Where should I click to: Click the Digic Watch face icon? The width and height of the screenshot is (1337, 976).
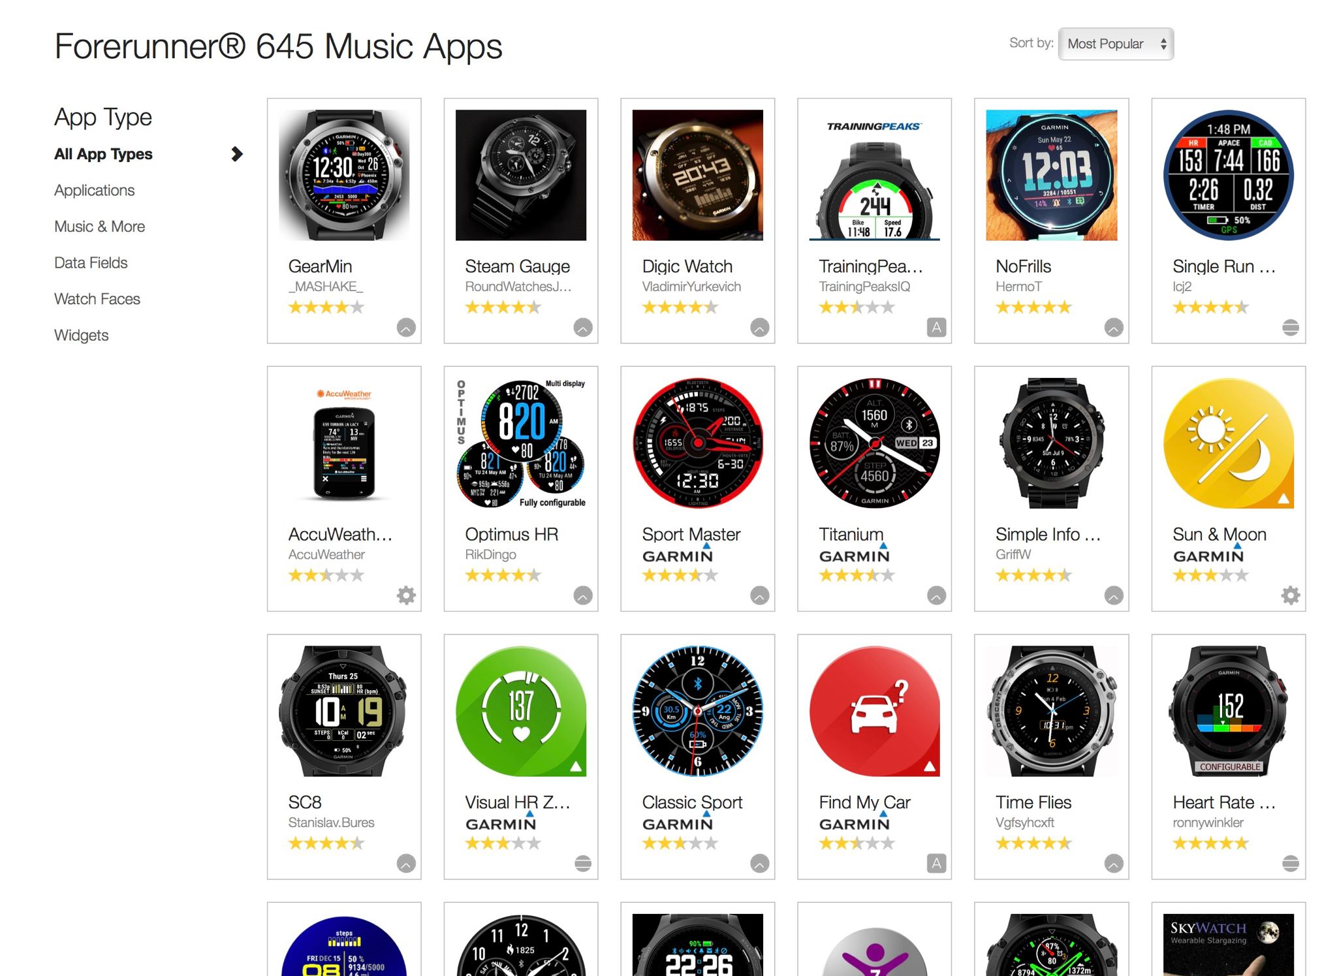698,174
